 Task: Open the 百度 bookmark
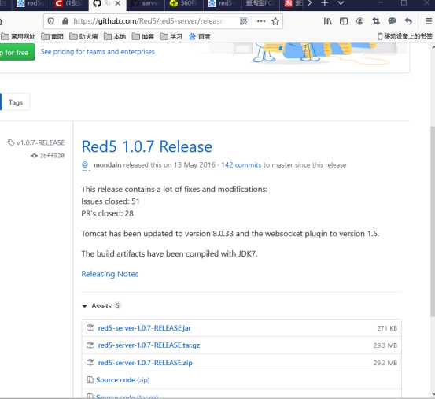tap(200, 37)
